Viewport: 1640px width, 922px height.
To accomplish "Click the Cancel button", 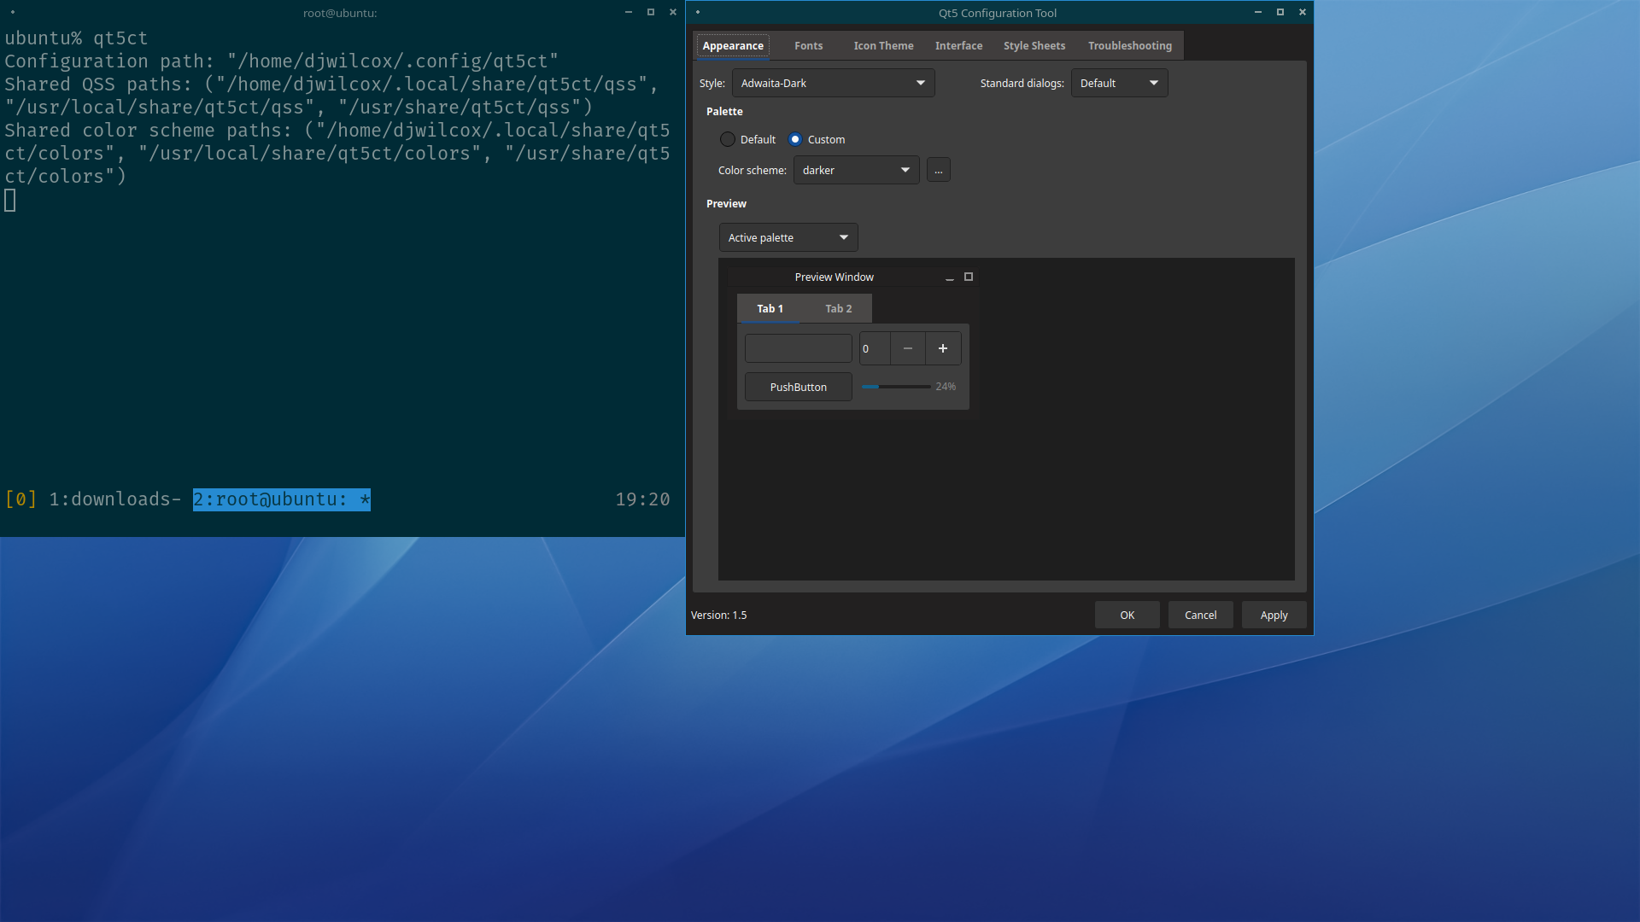I will (1200, 615).
